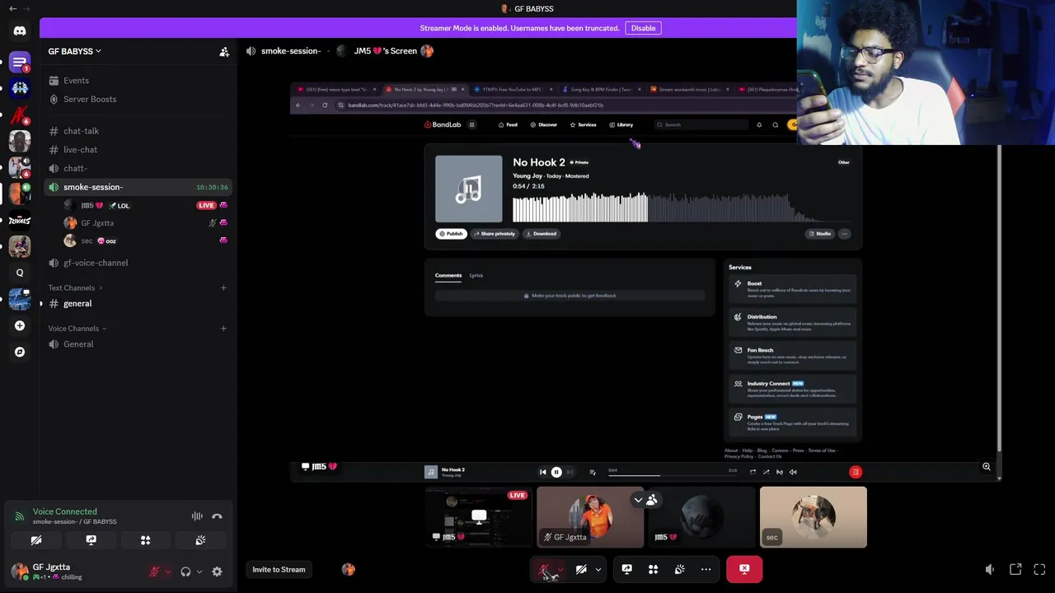
Task: Open soundboard in Voice Connected panel
Action: point(200,540)
